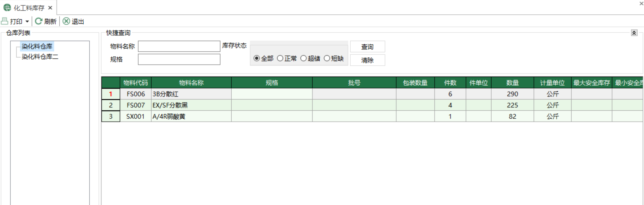Screen dimensions: 644x205
Task: Click the SX001 material code cell
Action: tap(135, 116)
